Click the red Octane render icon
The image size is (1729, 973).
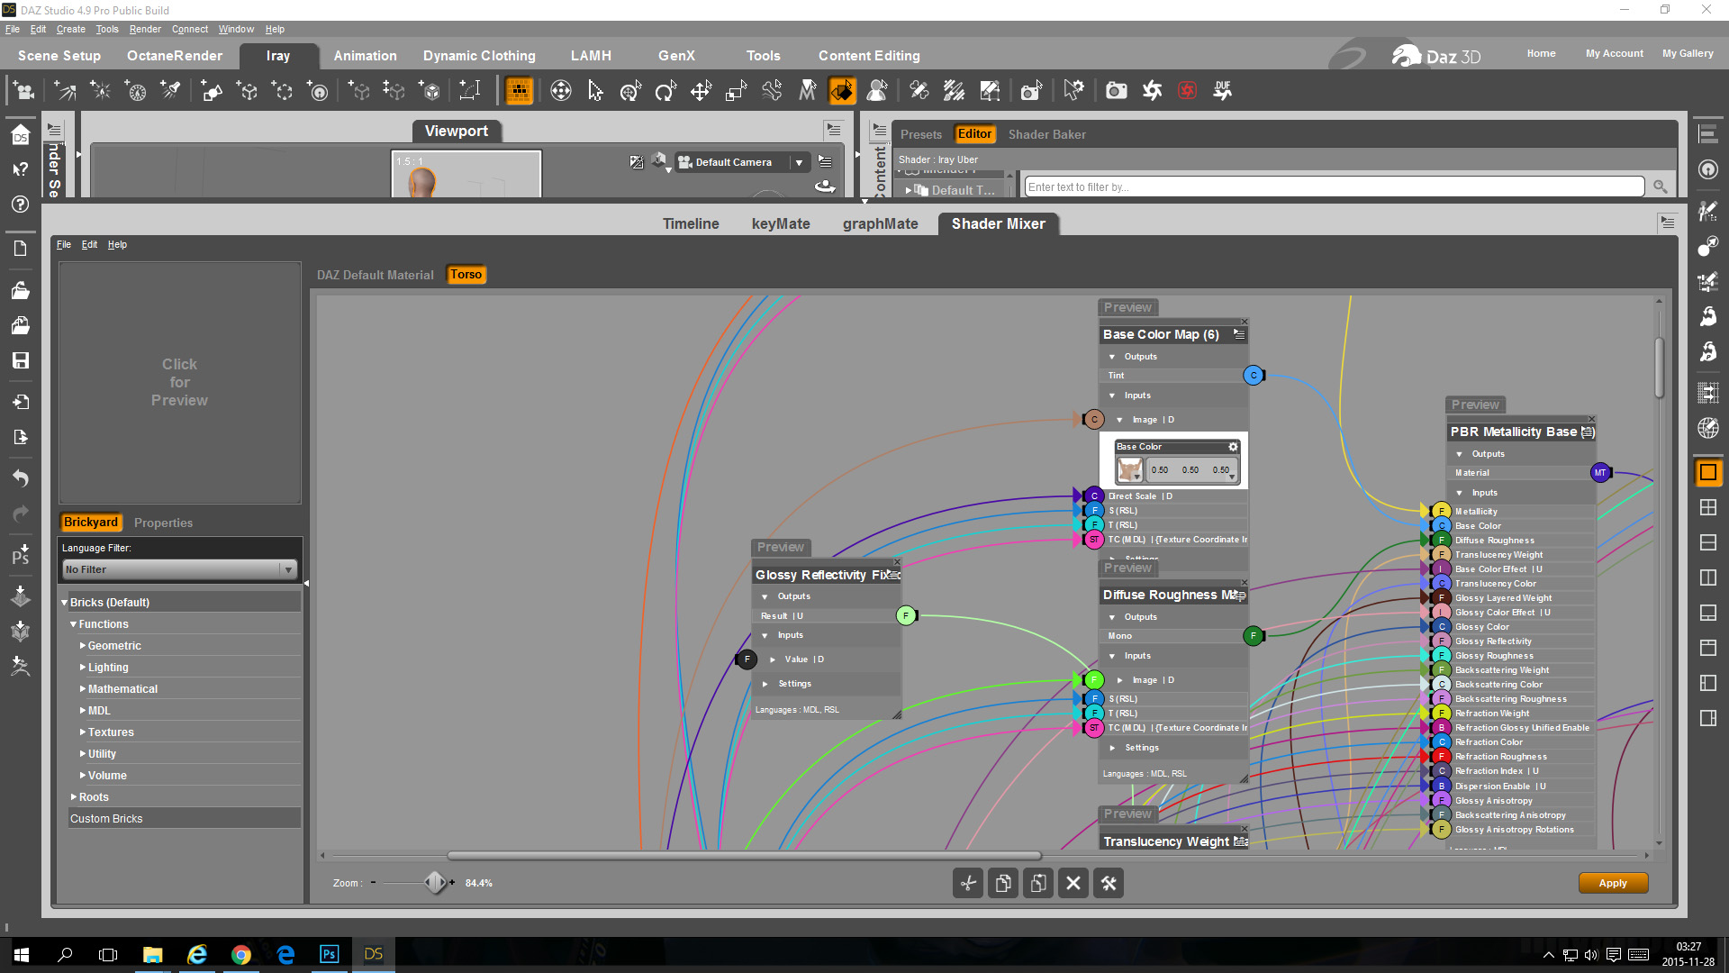[1187, 90]
